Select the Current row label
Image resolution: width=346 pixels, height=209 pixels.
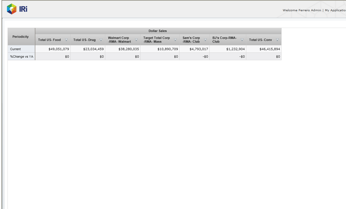[x=16, y=49]
